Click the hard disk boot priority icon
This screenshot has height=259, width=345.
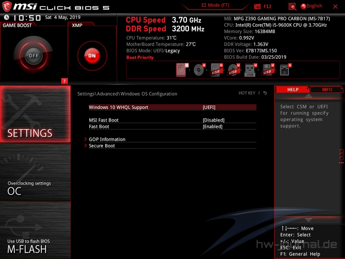181,70
